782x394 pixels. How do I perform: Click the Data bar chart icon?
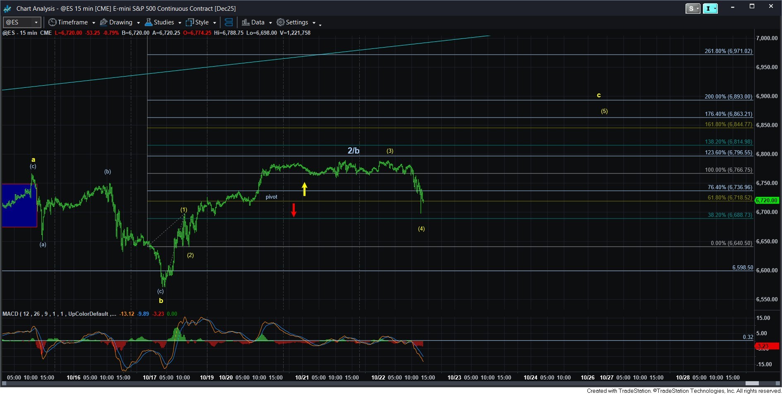click(x=245, y=22)
